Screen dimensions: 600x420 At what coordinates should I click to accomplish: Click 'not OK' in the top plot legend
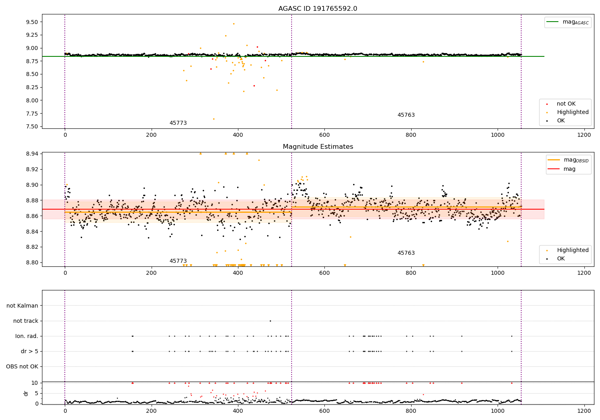coord(566,104)
